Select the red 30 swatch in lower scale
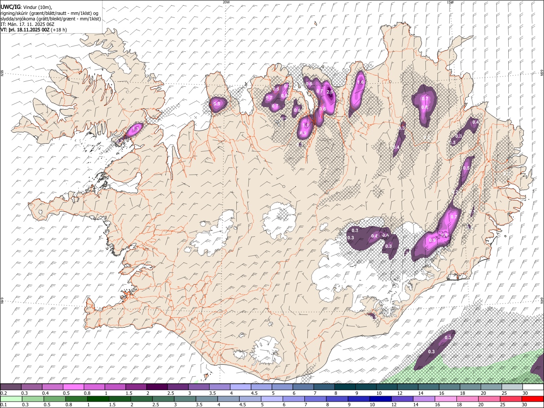 (x=533, y=399)
